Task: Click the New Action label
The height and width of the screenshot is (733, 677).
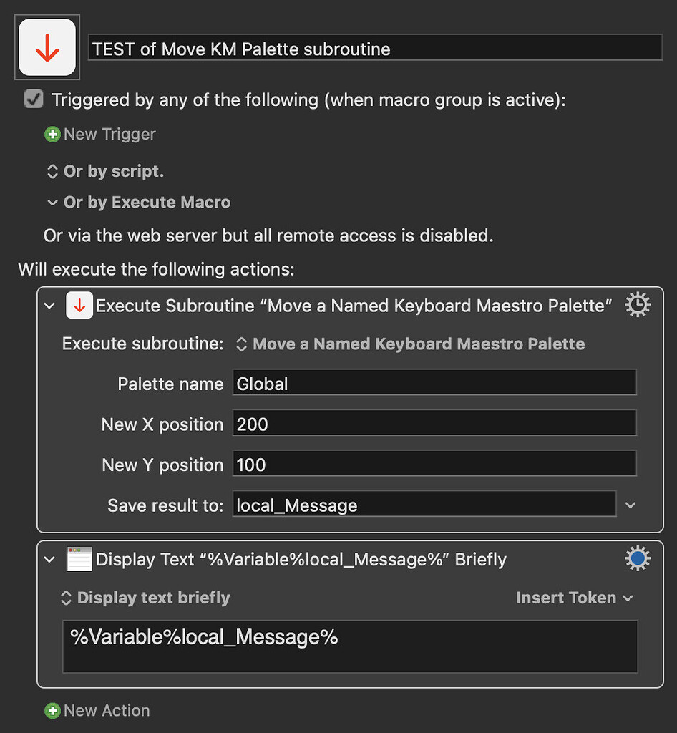Action: point(107,711)
